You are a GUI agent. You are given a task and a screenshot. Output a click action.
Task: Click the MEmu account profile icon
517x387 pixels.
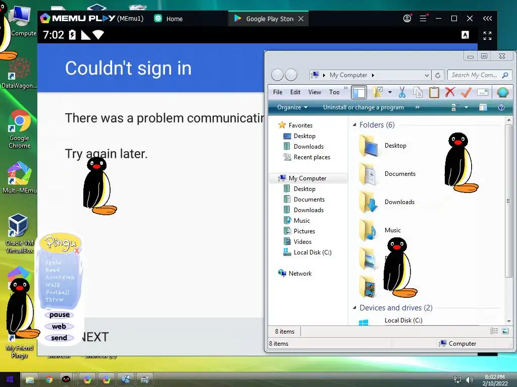point(407,19)
